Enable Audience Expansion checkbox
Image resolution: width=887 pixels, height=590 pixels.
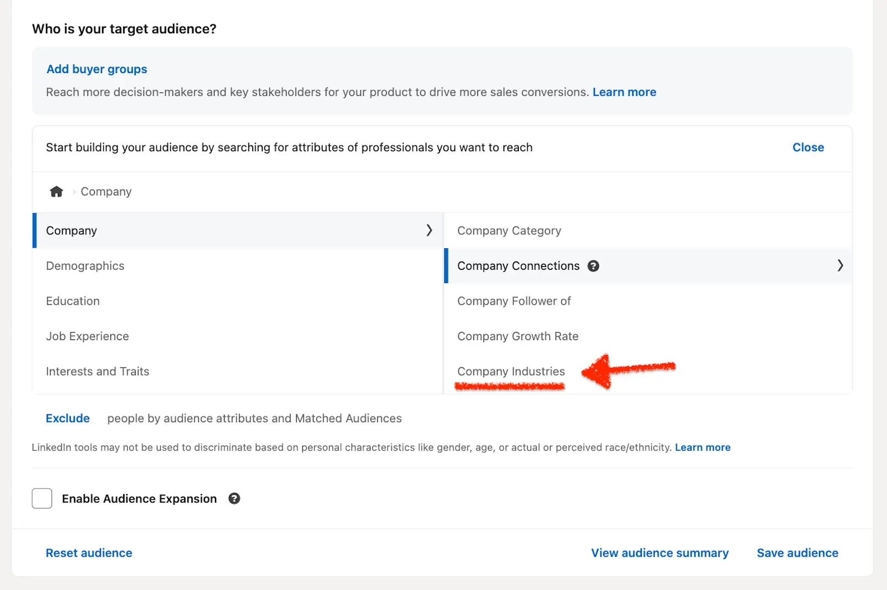(42, 499)
